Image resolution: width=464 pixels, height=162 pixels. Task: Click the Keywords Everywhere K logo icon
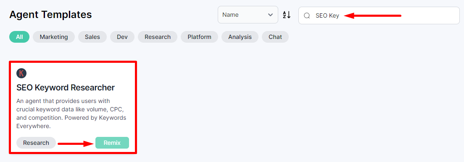tap(21, 73)
